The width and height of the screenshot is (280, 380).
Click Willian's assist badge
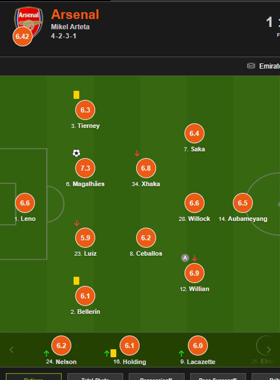tap(185, 258)
